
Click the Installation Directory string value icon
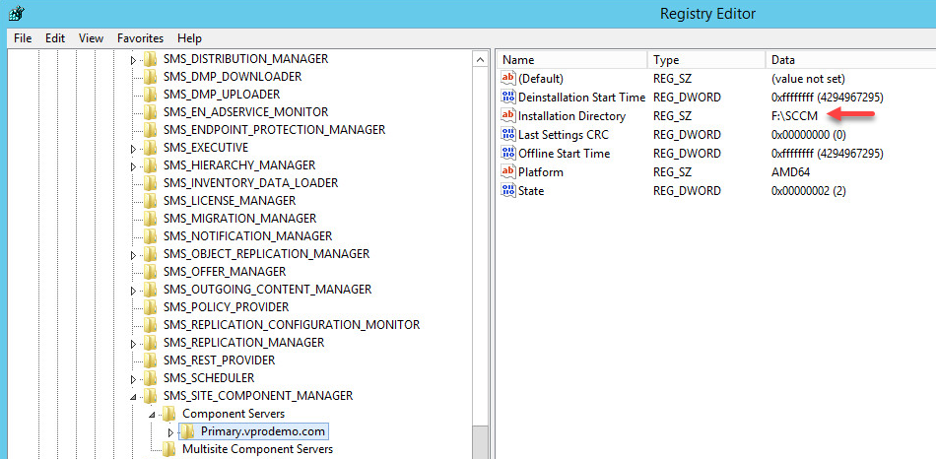(x=508, y=116)
